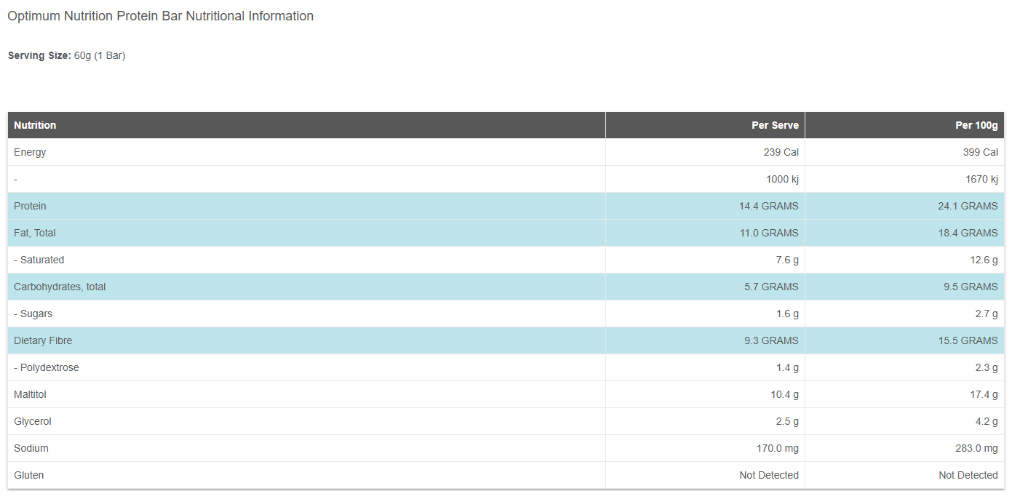Click the 1670 kj per 100g value

click(x=979, y=179)
